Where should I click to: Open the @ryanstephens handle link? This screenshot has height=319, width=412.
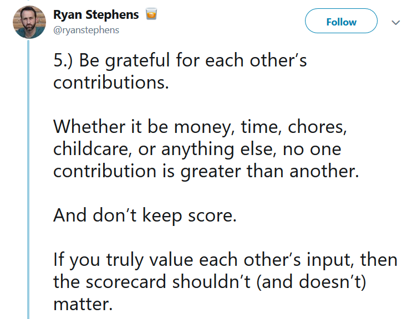pos(86,30)
